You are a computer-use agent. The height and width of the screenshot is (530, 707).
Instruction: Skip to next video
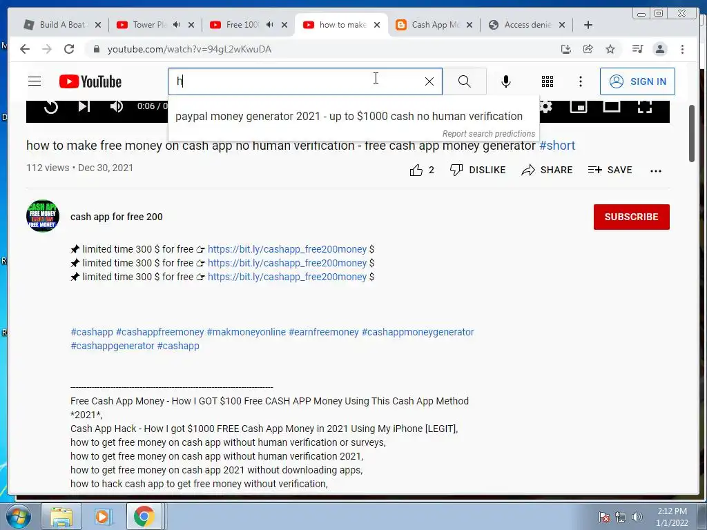(84, 106)
